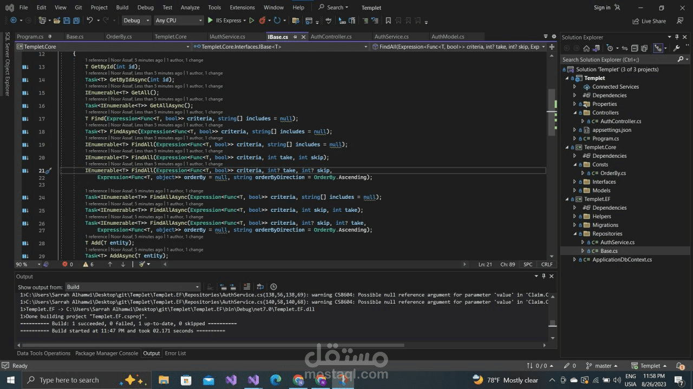The height and width of the screenshot is (389, 693).
Task: Click the Save toolbar icon
Action: click(x=67, y=21)
